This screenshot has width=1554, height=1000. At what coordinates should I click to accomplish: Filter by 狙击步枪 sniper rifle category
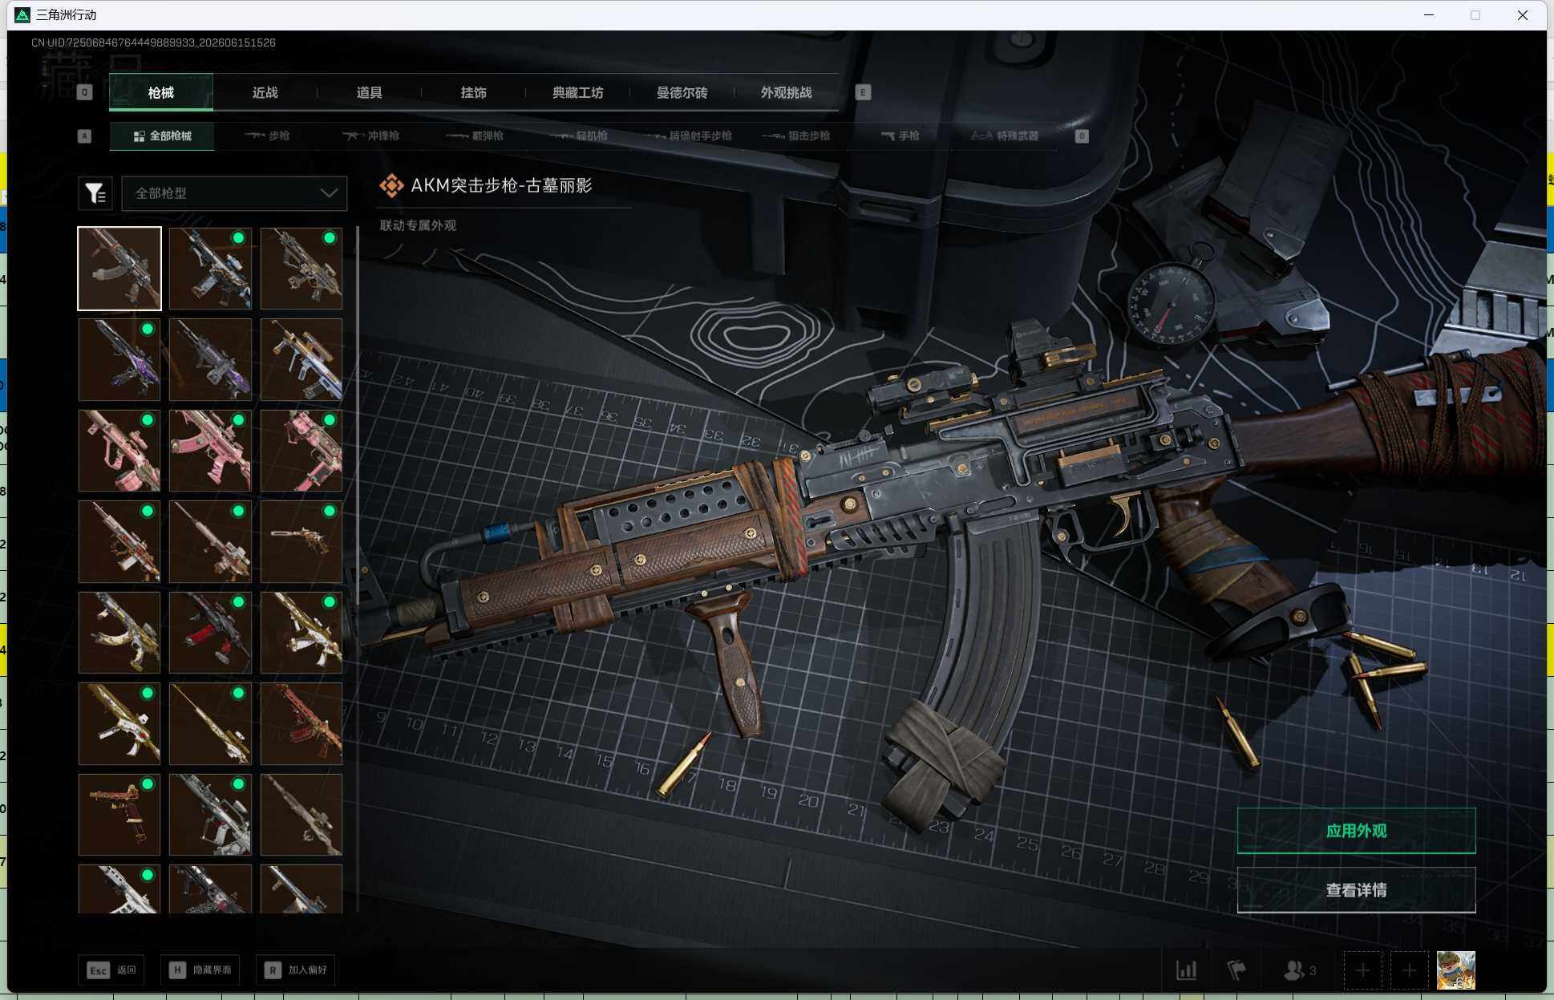(x=795, y=136)
